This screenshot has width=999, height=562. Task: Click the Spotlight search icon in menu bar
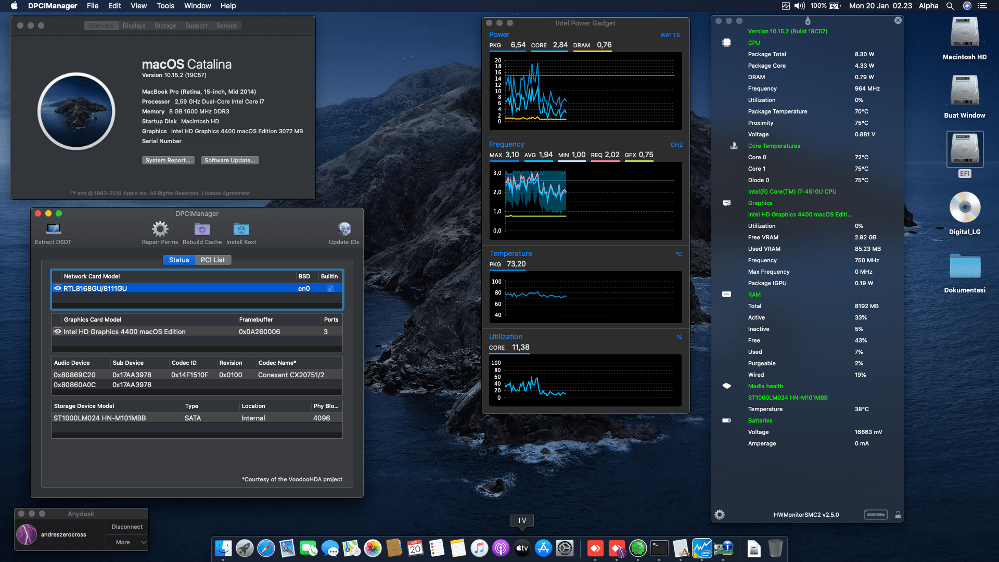coord(950,6)
